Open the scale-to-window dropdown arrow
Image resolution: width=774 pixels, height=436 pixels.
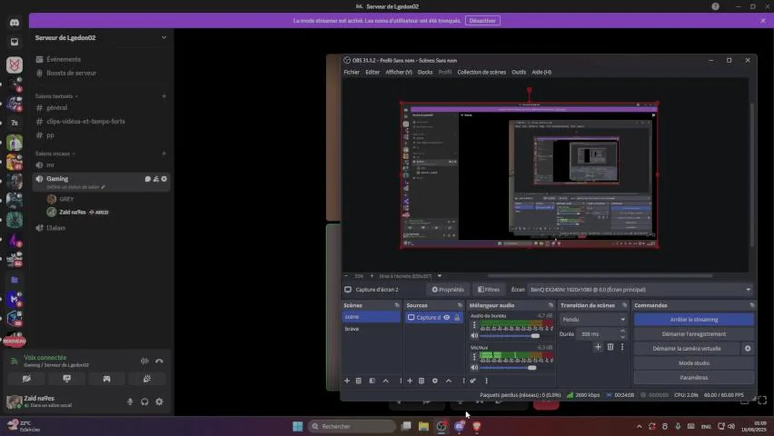[x=440, y=276]
